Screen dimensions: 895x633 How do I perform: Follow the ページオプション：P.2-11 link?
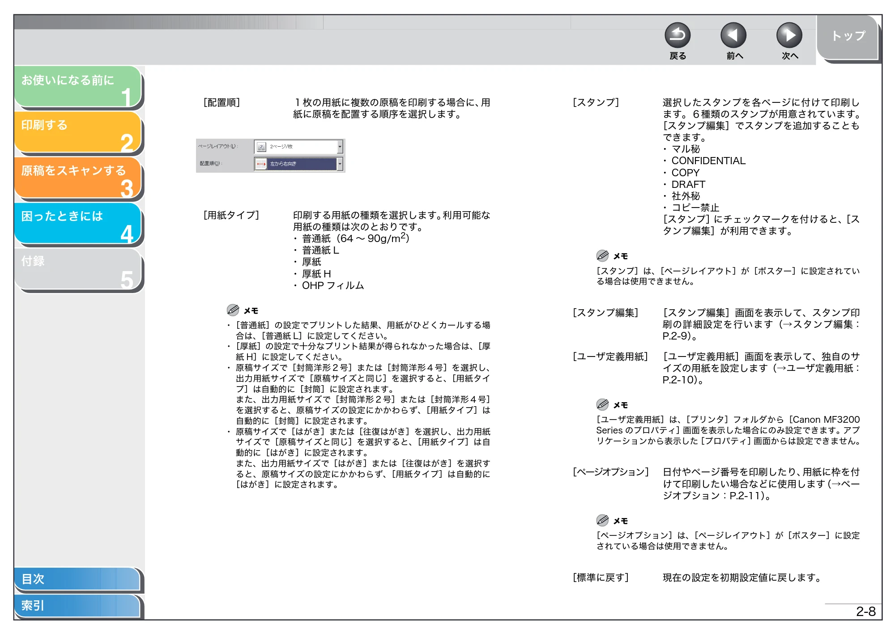point(761,489)
